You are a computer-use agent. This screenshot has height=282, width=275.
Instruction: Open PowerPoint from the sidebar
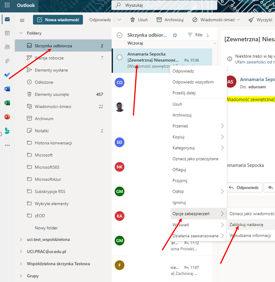coord(7,117)
